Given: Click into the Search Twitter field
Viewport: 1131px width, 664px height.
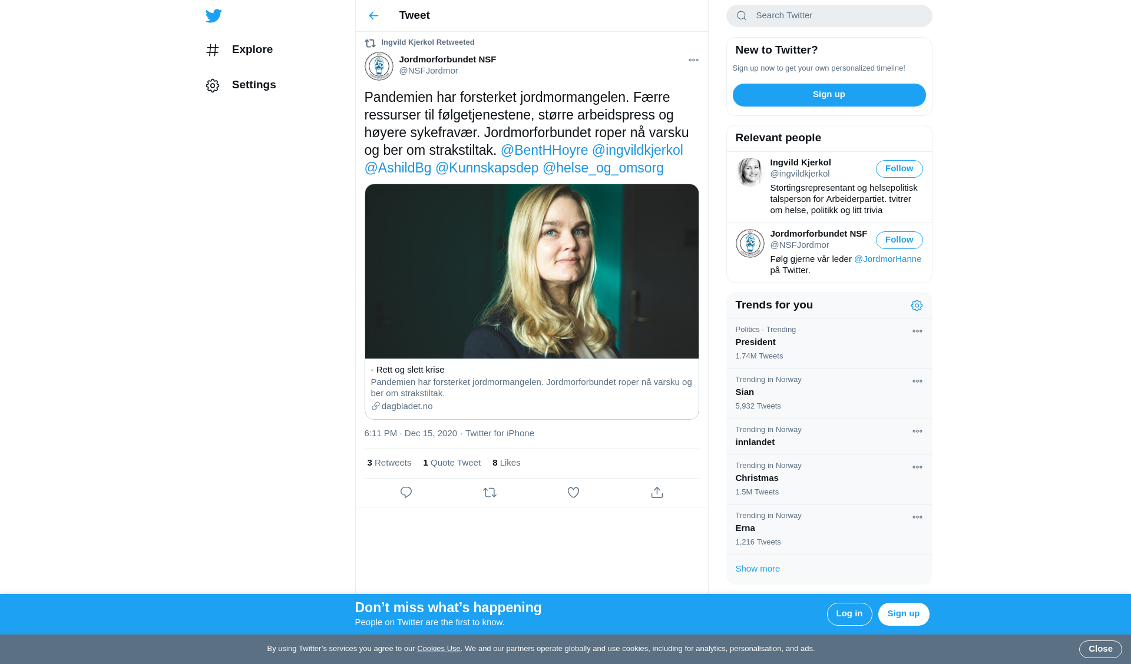Looking at the screenshot, I should pyautogui.click(x=829, y=16).
